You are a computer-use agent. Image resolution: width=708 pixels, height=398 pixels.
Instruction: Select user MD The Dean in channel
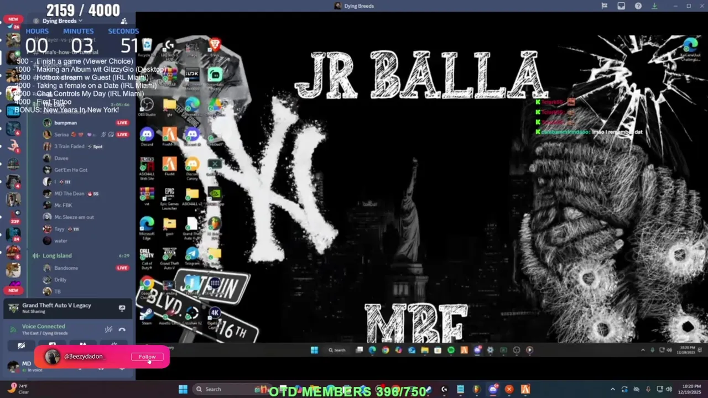[x=86, y=193]
